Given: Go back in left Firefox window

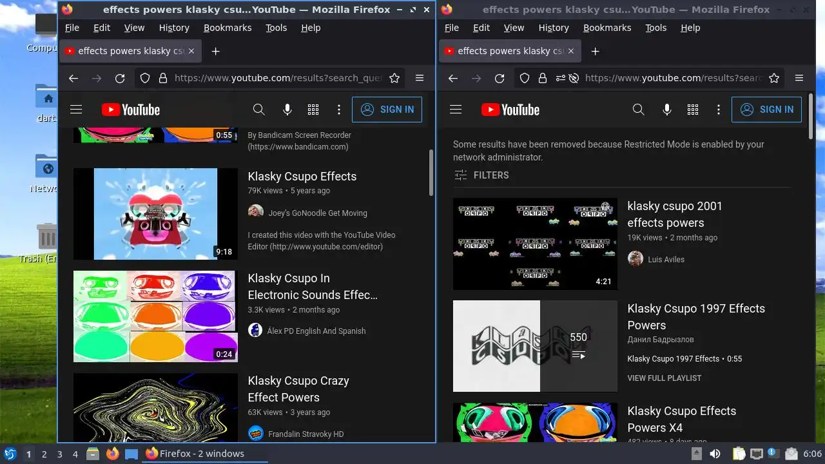Looking at the screenshot, I should pyautogui.click(x=73, y=78).
